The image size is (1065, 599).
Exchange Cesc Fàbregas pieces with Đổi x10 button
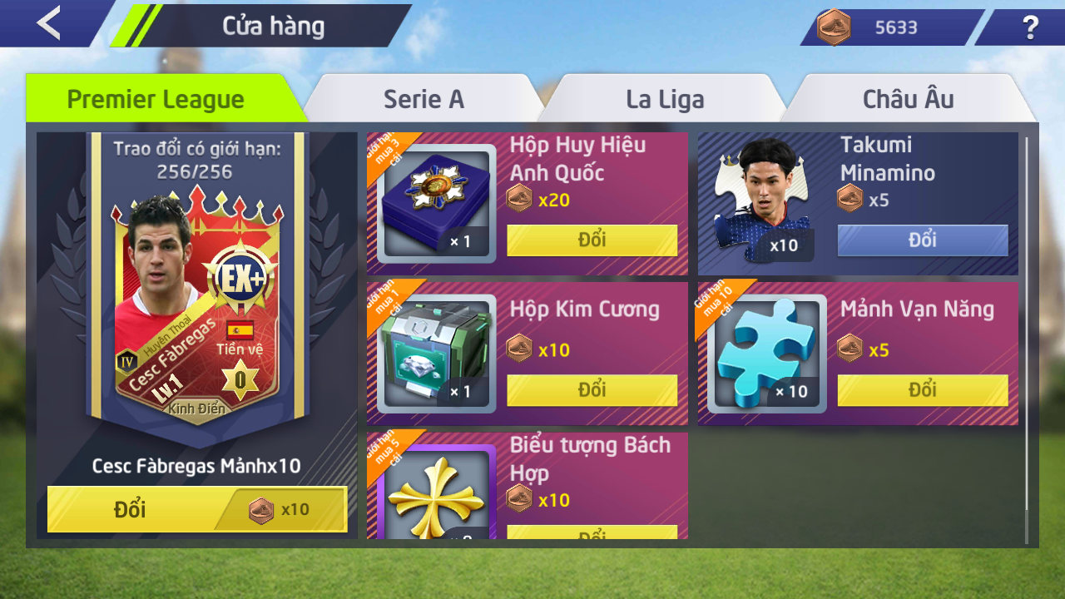click(197, 509)
